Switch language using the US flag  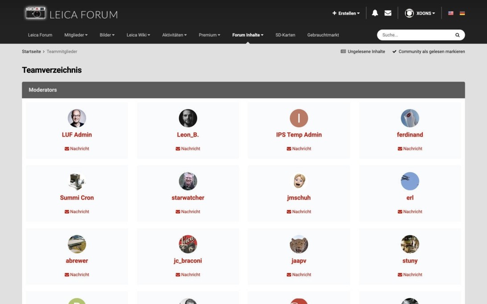[450, 13]
